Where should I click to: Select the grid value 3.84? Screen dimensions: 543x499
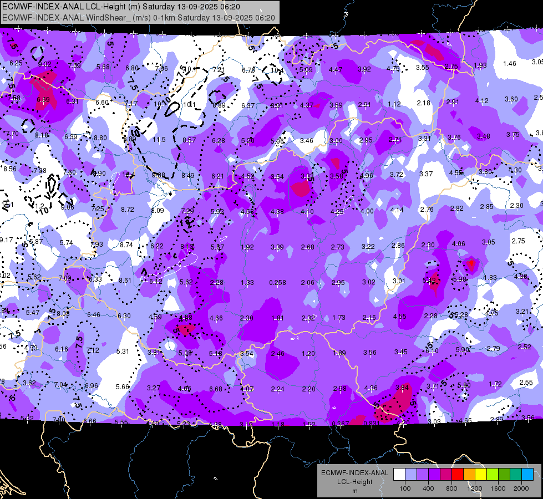402,387
